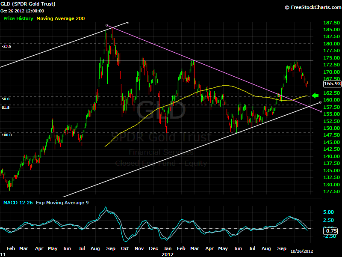
Task: Click the 155.00 price axis label
Action: tap(332, 114)
